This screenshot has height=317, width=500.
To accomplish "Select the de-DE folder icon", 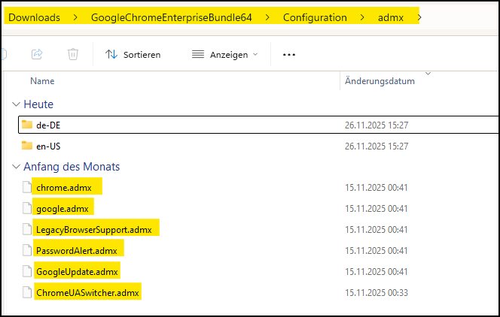I will tap(27, 124).
